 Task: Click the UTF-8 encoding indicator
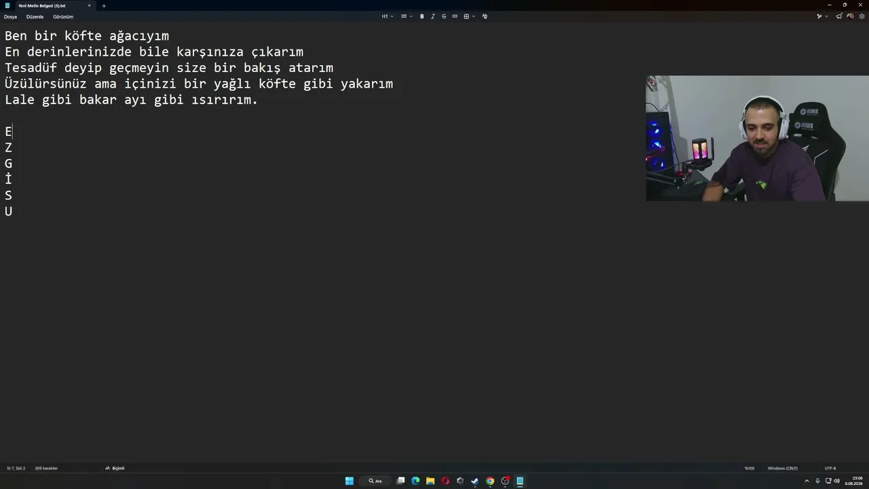click(x=830, y=468)
